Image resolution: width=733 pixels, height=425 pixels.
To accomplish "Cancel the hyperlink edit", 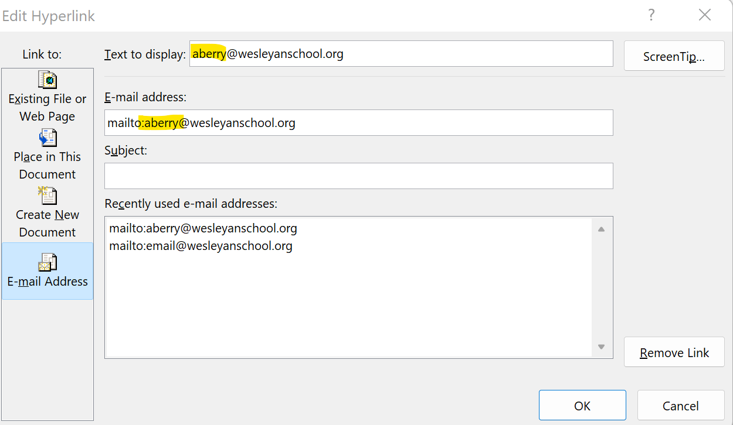I will (681, 405).
